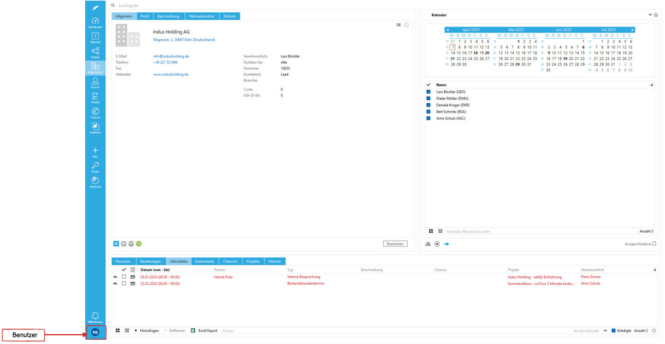Open the Art der Aktivität dropdown
This screenshot has width=665, height=344.
pos(605,331)
